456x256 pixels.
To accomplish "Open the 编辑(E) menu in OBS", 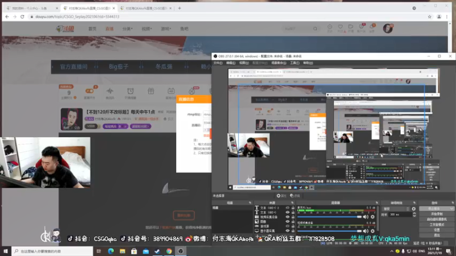I will pos(231,63).
